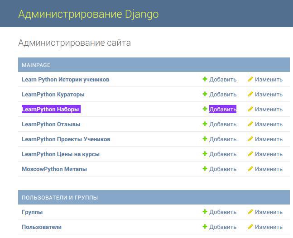Click green plus icon for Пользователи
The width and height of the screenshot is (293, 238).
click(x=205, y=227)
